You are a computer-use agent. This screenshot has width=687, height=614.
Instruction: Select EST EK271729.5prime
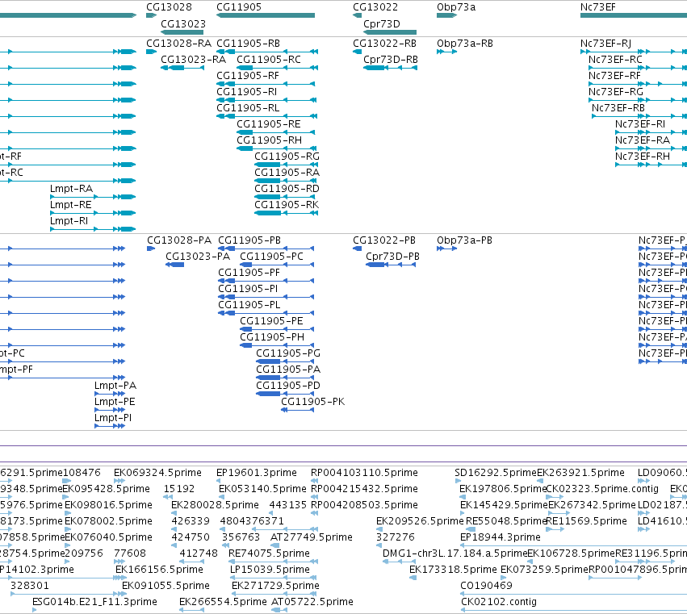[275, 586]
